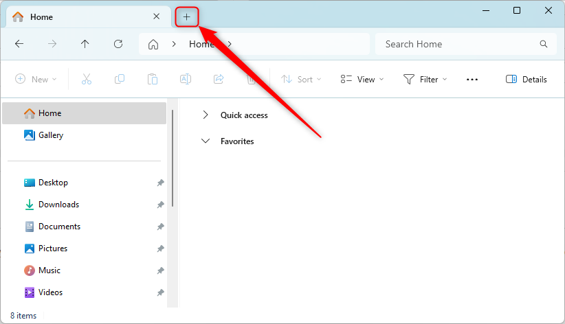The height and width of the screenshot is (324, 565).
Task: Click the pin icon beside Videos
Action: click(160, 292)
